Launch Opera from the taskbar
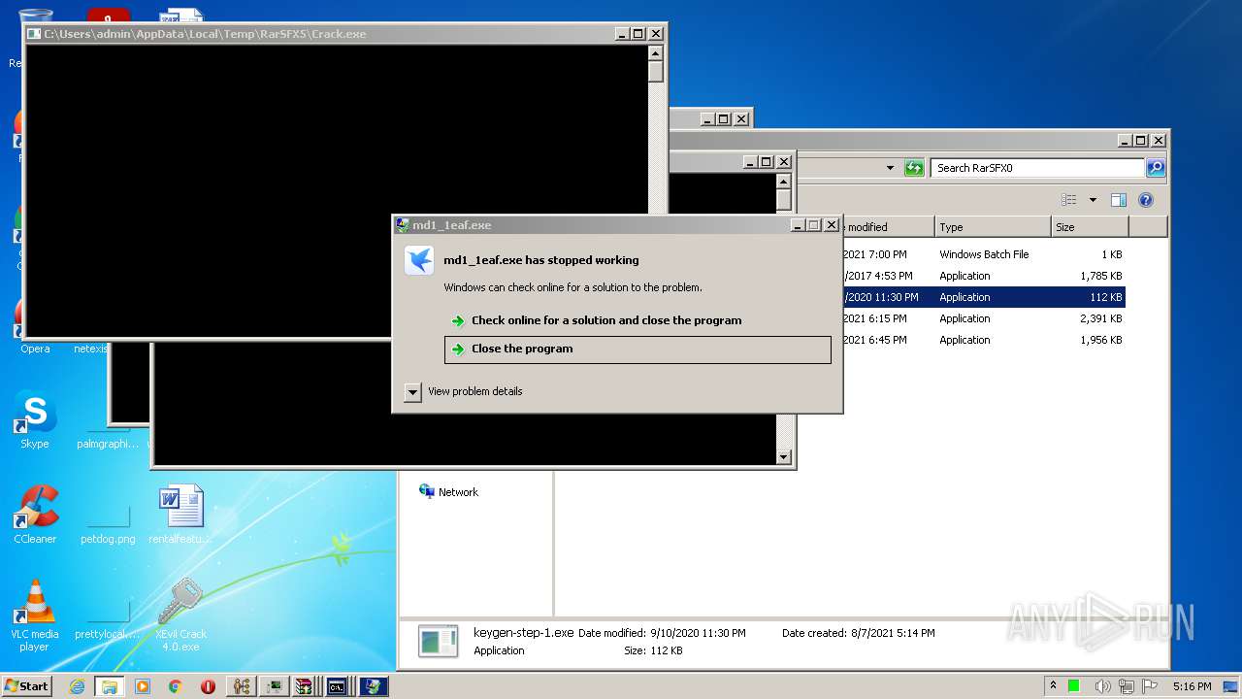 (x=208, y=686)
